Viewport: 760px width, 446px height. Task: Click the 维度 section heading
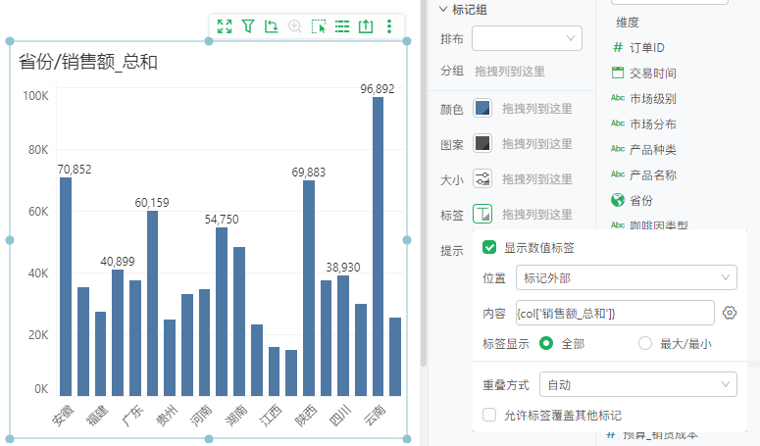628,23
